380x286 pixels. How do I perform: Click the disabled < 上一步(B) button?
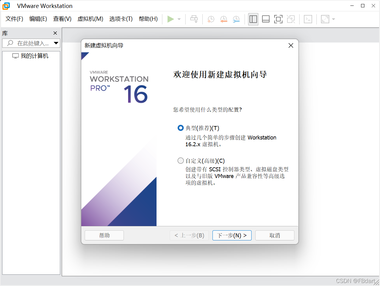pyautogui.click(x=189, y=236)
